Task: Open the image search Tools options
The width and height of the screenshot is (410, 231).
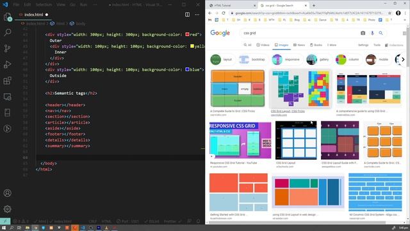Action: point(377,45)
